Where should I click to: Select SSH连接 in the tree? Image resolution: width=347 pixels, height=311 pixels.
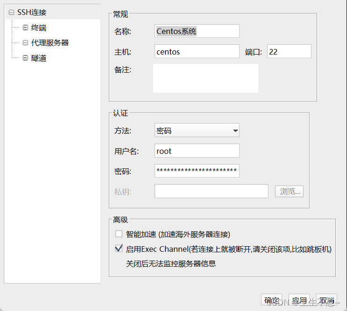point(32,13)
